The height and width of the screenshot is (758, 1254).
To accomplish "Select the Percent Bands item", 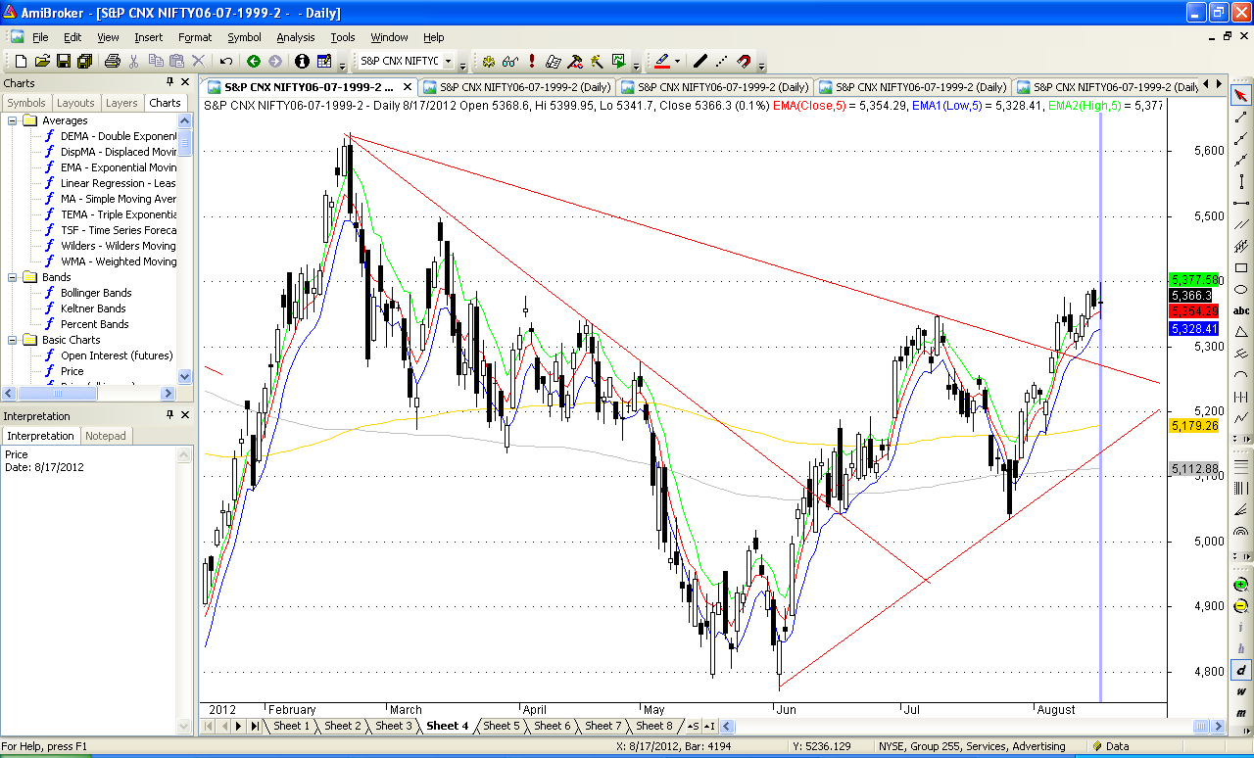I will pyautogui.click(x=95, y=324).
